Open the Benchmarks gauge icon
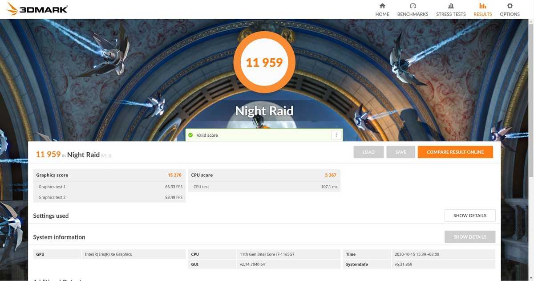Screen dimensions: 534x281 point(413,6)
